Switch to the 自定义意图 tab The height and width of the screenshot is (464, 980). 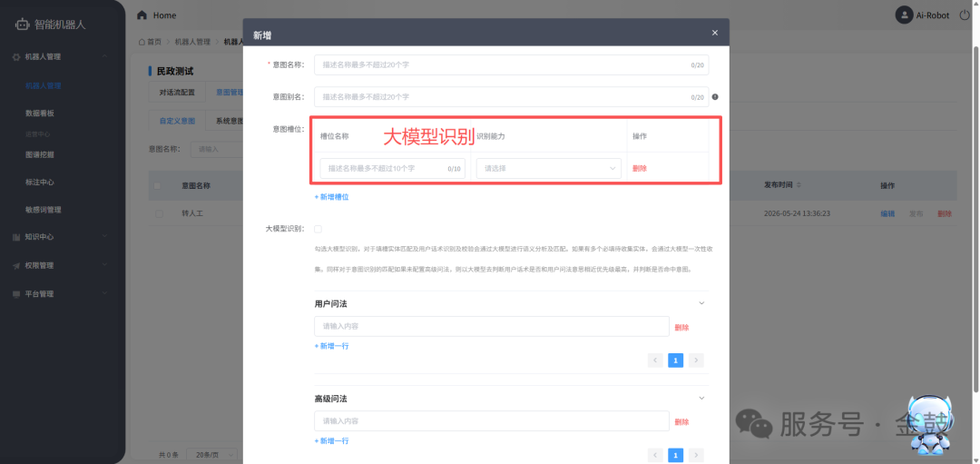(x=178, y=121)
